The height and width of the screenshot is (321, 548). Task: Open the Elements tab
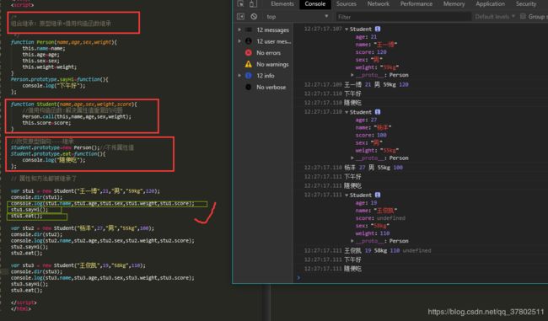(x=282, y=4)
